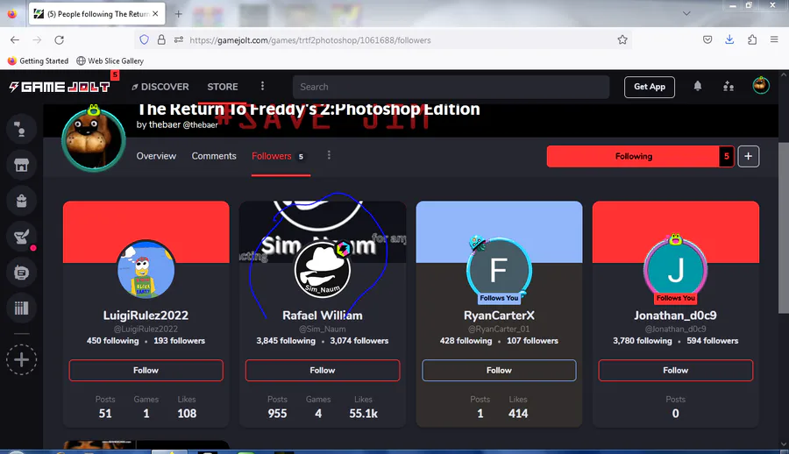Click "193 followers" on LuigiRulez2022 card

179,341
